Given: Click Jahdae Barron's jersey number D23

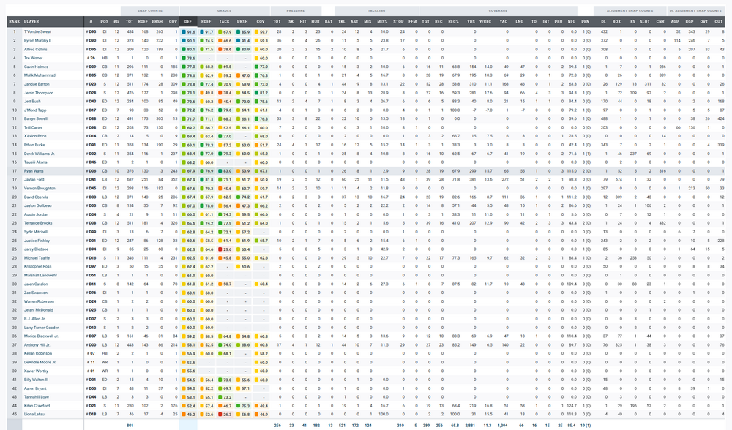Looking at the screenshot, I should pyautogui.click(x=91, y=85).
